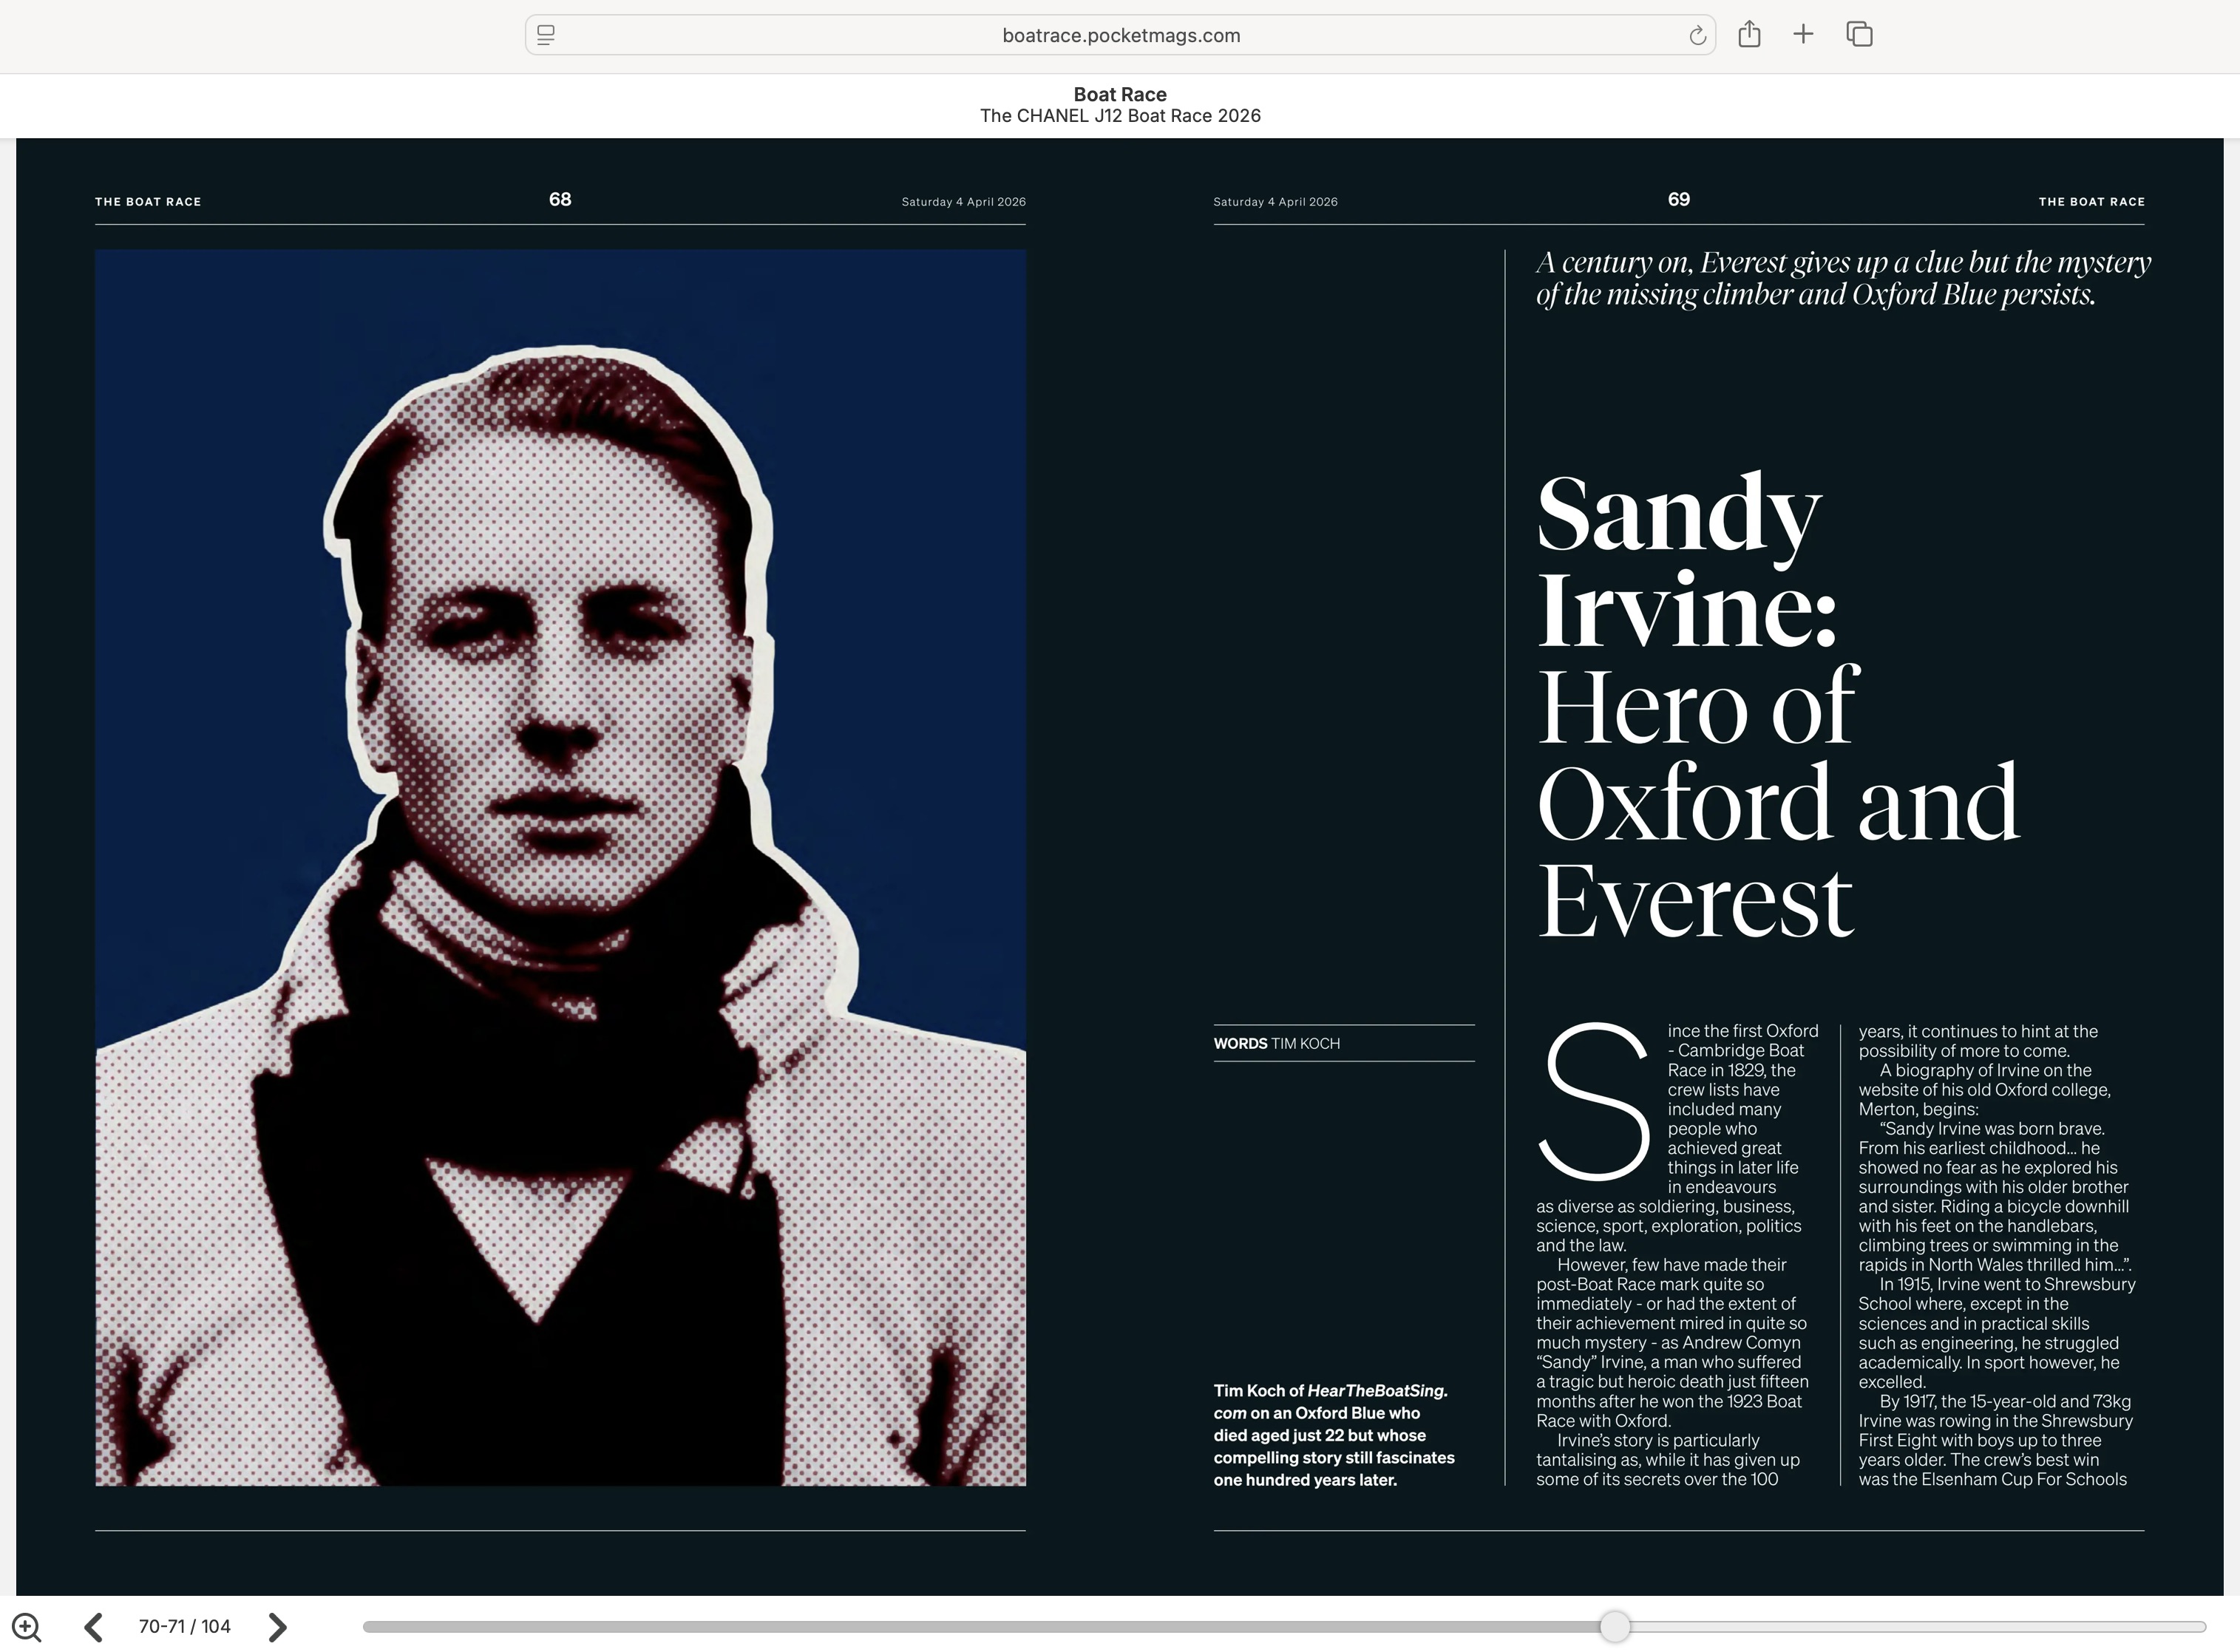The height and width of the screenshot is (1652, 2240).
Task: Click the HearTheBoatSing.com text
Action: pyautogui.click(x=1376, y=1391)
